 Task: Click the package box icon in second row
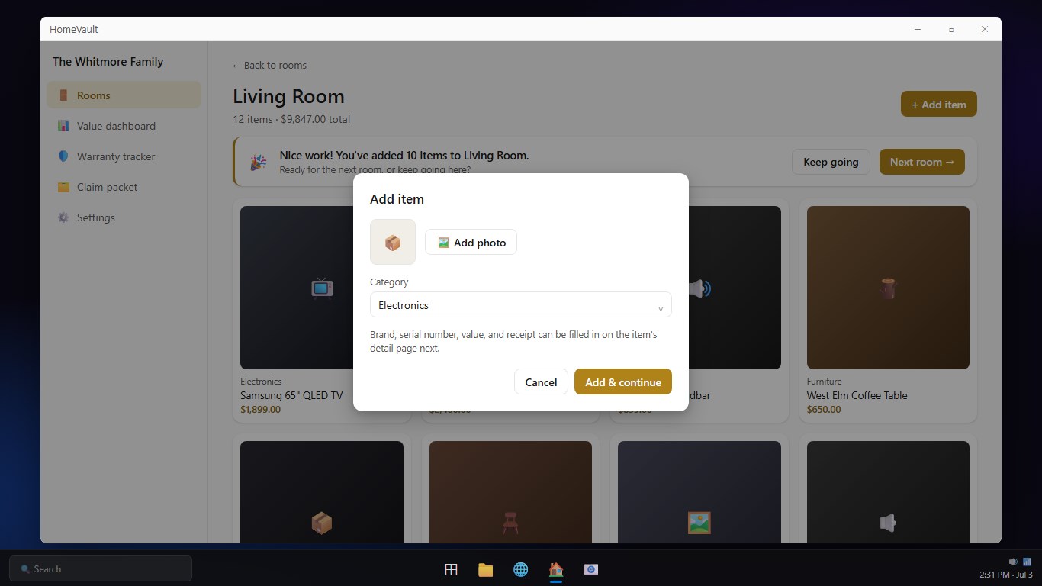[x=321, y=523]
